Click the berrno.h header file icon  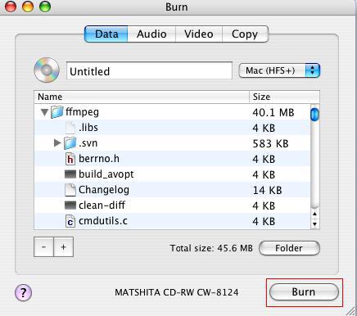tap(70, 159)
